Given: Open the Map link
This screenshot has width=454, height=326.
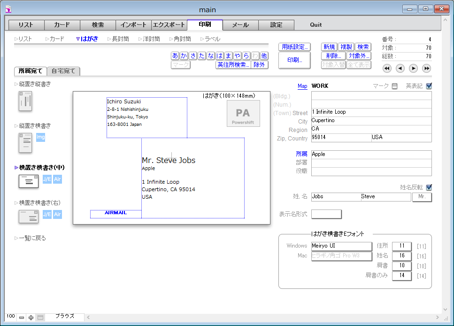Looking at the screenshot, I should coord(302,86).
